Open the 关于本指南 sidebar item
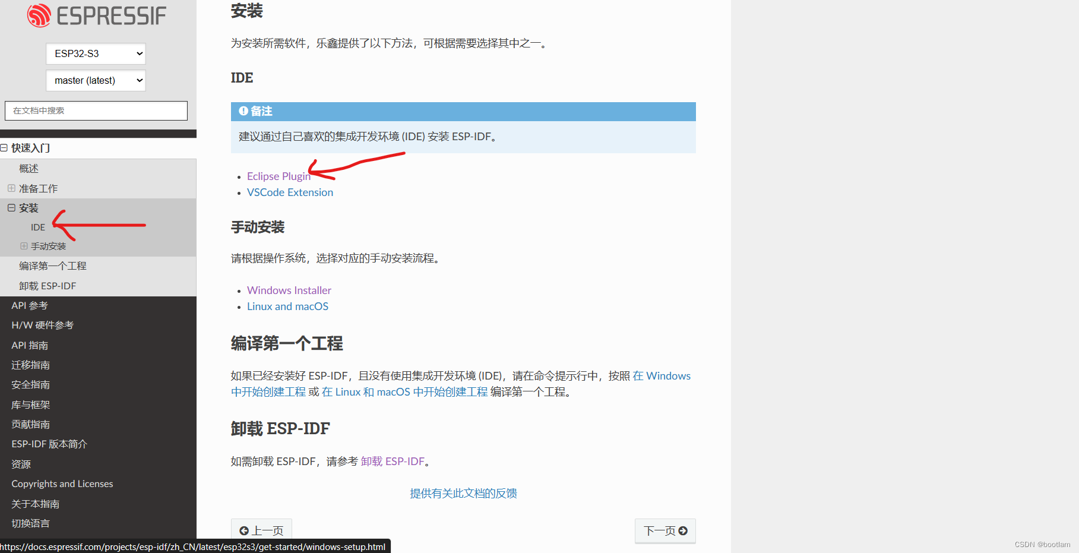 36,504
